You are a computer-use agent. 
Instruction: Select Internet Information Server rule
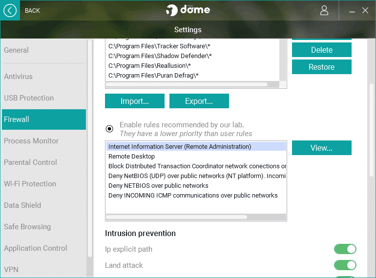coord(196,146)
